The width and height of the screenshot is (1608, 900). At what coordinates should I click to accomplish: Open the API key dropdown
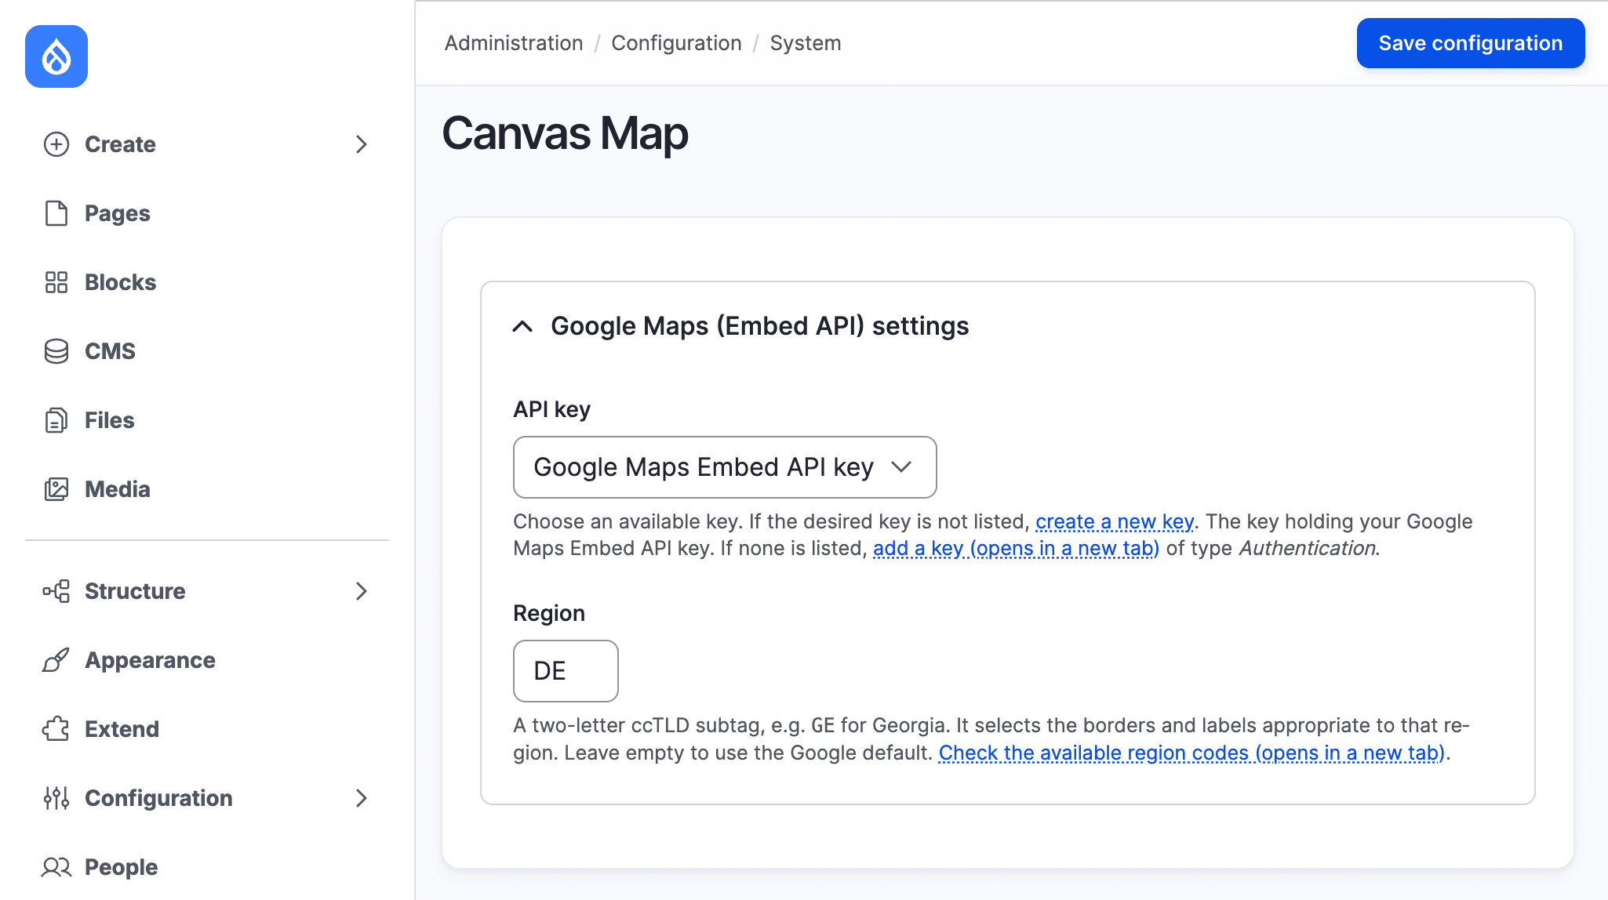[x=725, y=467]
